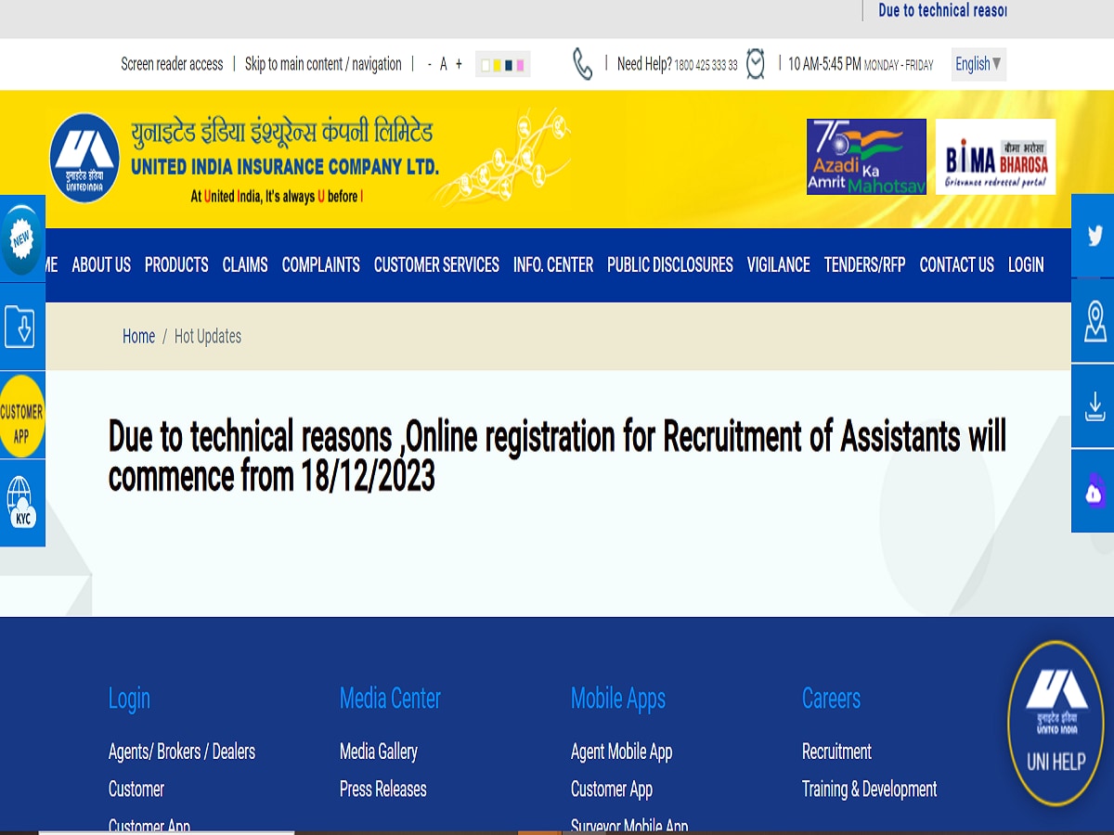
Task: Go to Home via breadcrumb
Action: [138, 336]
